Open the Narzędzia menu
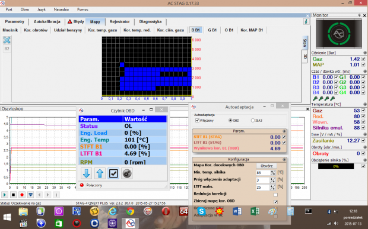The image size is (368, 229). pos(61,9)
